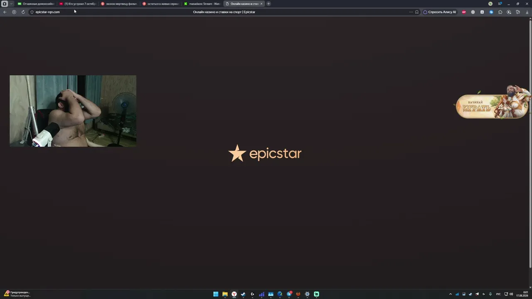
Task: Open the three-dots page actions menu
Action: 411,12
